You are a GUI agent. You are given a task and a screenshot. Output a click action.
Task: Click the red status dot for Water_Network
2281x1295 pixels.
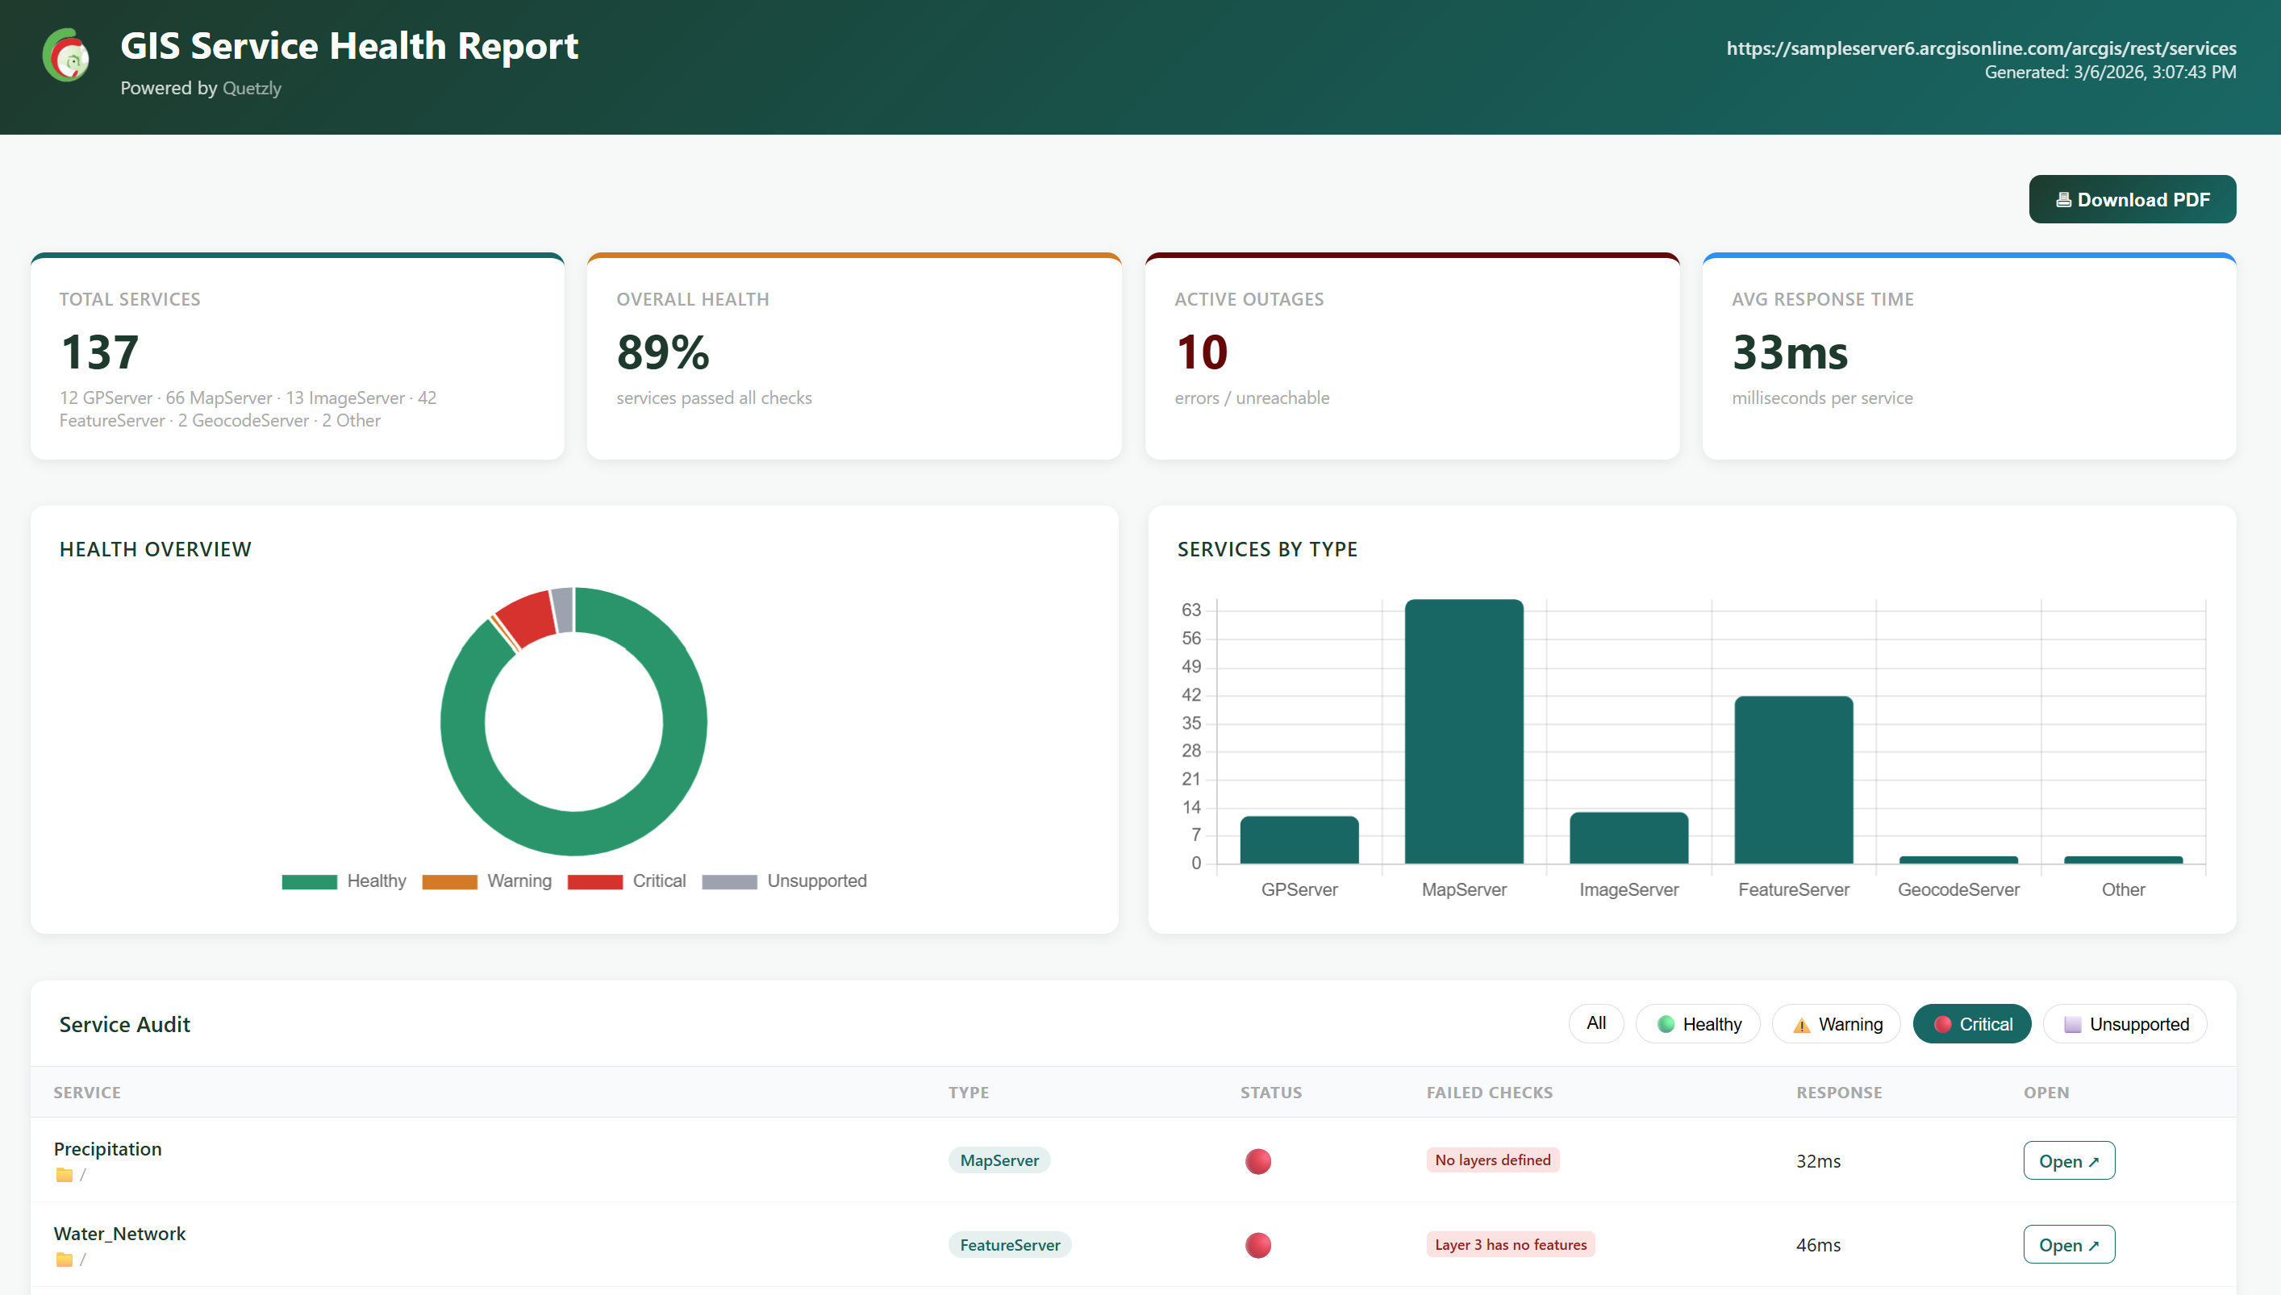click(x=1258, y=1245)
